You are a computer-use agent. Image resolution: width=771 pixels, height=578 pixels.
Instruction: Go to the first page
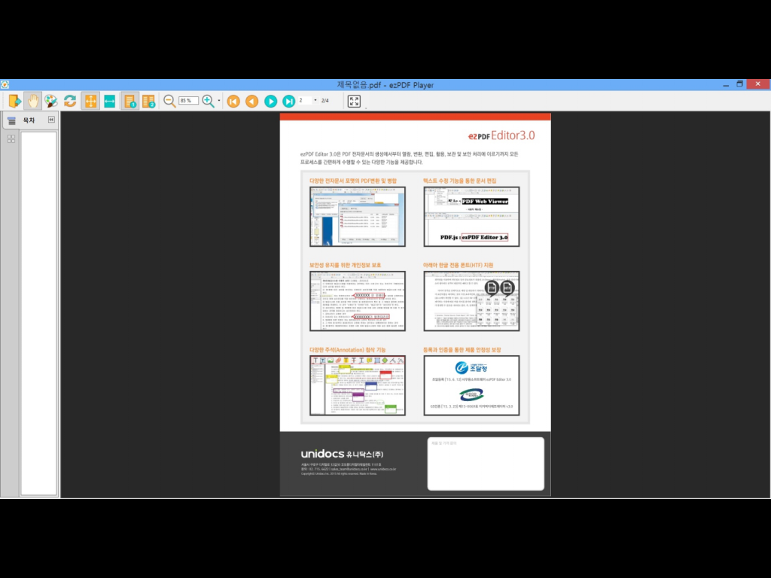[x=233, y=102]
